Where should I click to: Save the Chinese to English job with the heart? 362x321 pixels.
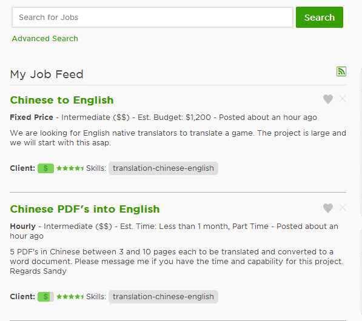point(328,99)
